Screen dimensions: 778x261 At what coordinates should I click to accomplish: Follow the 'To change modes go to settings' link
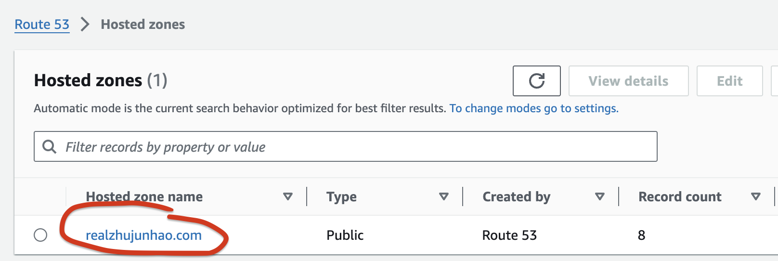(534, 108)
